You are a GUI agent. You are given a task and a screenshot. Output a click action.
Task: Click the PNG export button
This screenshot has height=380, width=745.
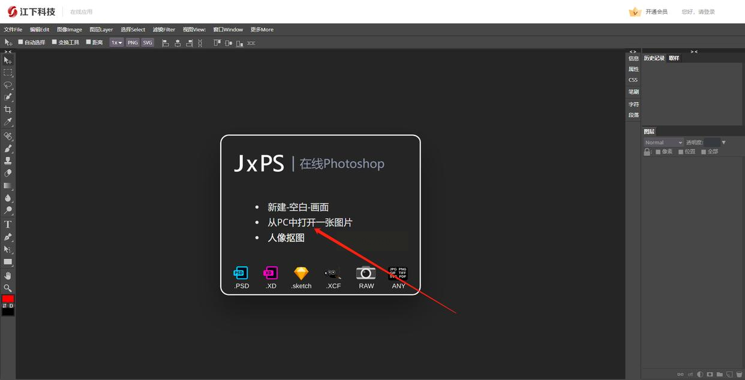click(133, 43)
